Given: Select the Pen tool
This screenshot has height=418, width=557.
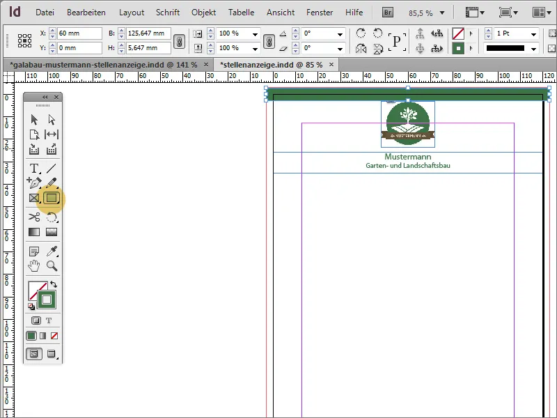Looking at the screenshot, I should tap(34, 183).
